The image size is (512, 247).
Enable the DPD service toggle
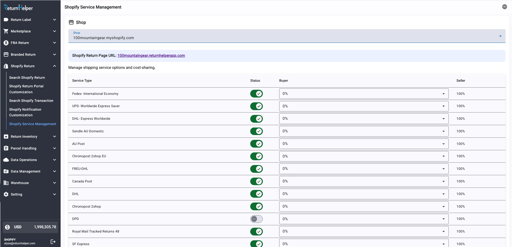pyautogui.click(x=256, y=219)
